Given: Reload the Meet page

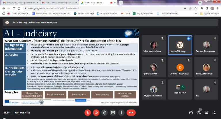Looking at the screenshot, I should [x=14, y=8].
